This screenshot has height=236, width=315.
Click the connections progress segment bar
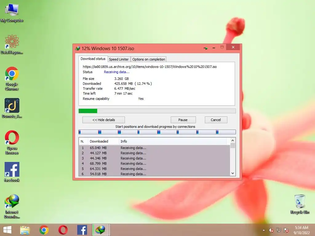(x=157, y=132)
